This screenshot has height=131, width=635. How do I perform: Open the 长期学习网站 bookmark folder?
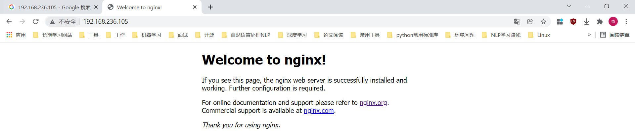pos(53,35)
